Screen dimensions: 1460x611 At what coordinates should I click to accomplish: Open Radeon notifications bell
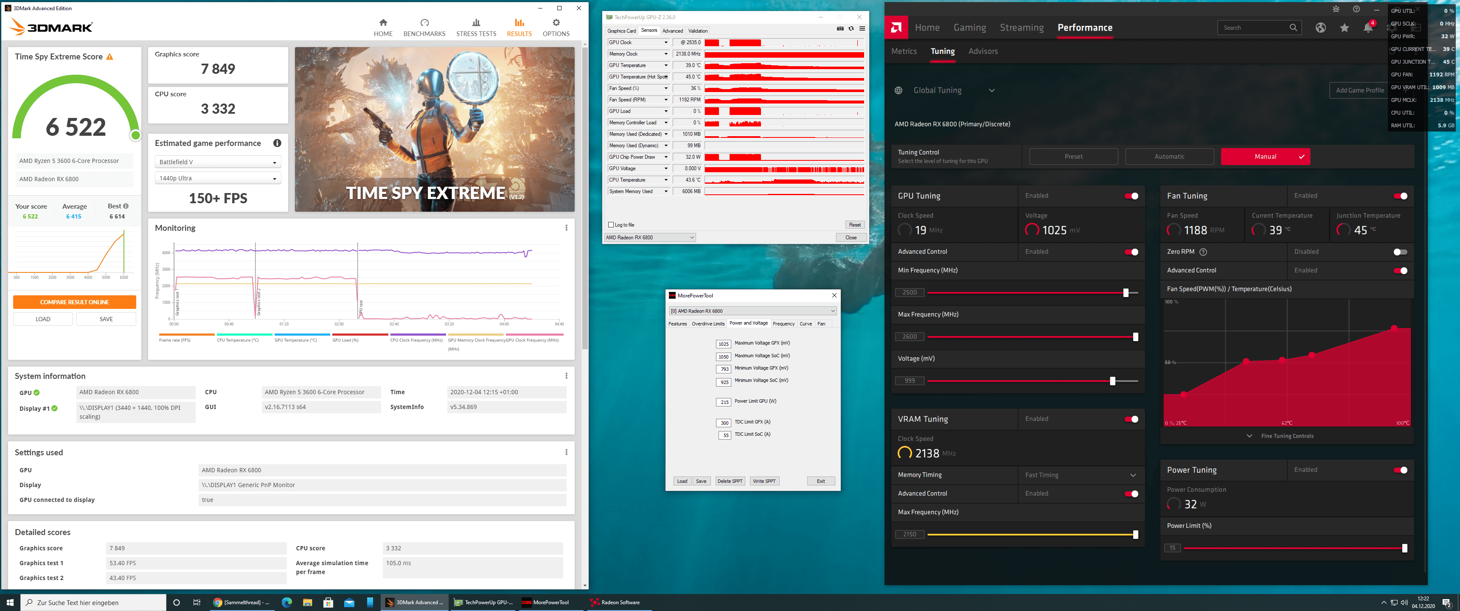pyautogui.click(x=1368, y=28)
